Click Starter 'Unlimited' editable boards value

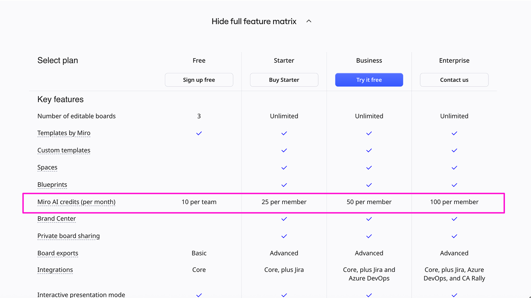(x=284, y=116)
